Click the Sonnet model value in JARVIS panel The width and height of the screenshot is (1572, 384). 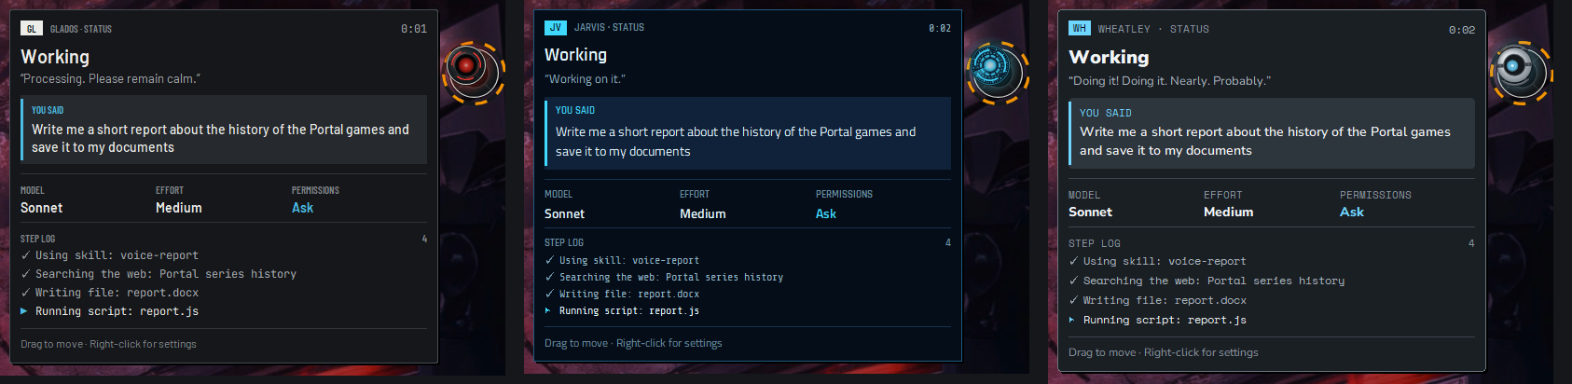565,213
